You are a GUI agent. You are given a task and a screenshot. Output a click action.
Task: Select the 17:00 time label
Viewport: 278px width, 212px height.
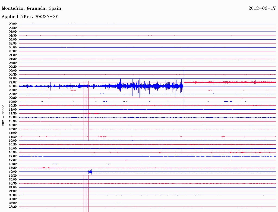point(13,156)
